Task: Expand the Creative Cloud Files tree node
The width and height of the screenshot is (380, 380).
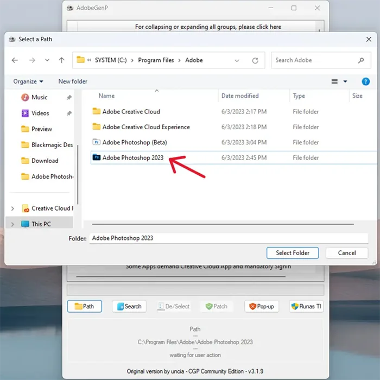Action: click(x=12, y=208)
